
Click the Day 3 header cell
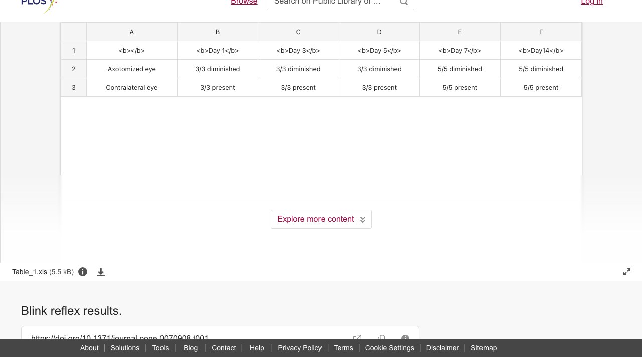pos(298,50)
